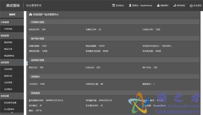The image size is (203, 115).
Task: Open 会员等级 in the sidebar
Action: (x=12, y=82)
